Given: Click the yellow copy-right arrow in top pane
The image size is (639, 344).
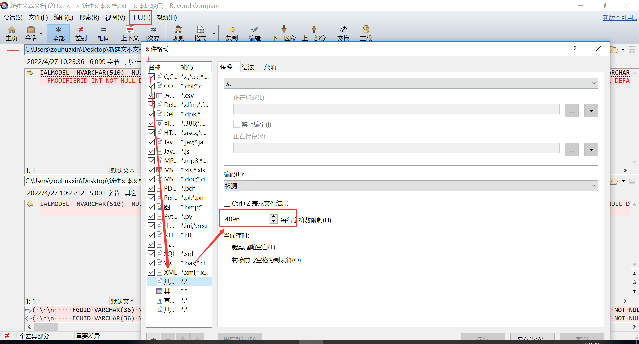Looking at the screenshot, I should pos(30,73).
